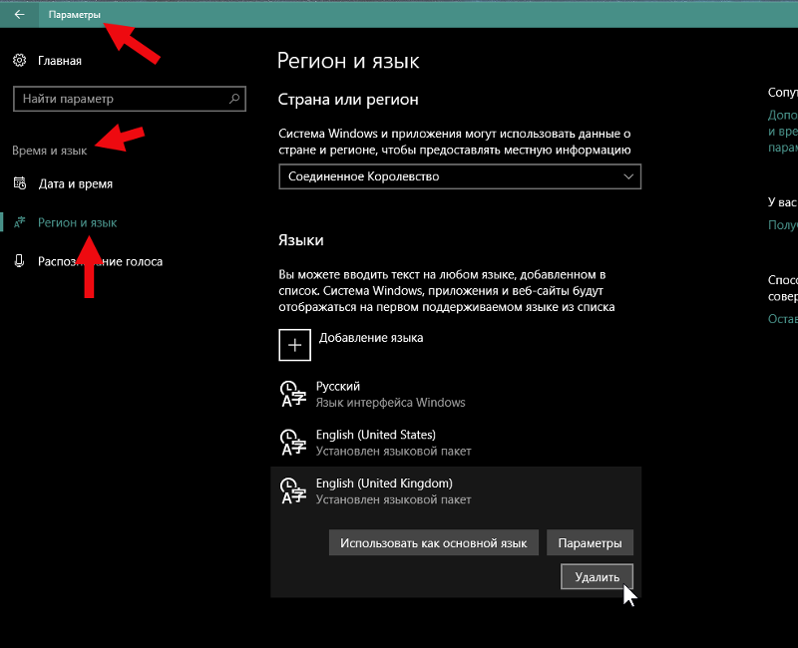The image size is (798, 648).
Task: Click the Регион и язык page title
Action: [x=348, y=61]
